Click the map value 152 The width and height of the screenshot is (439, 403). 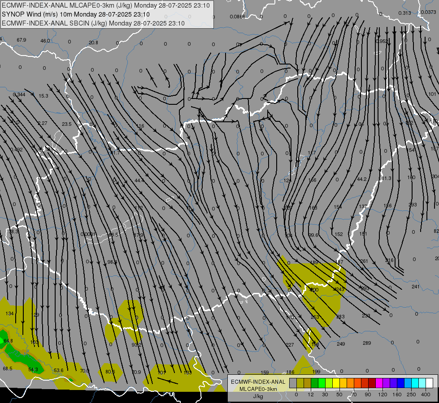click(x=339, y=234)
